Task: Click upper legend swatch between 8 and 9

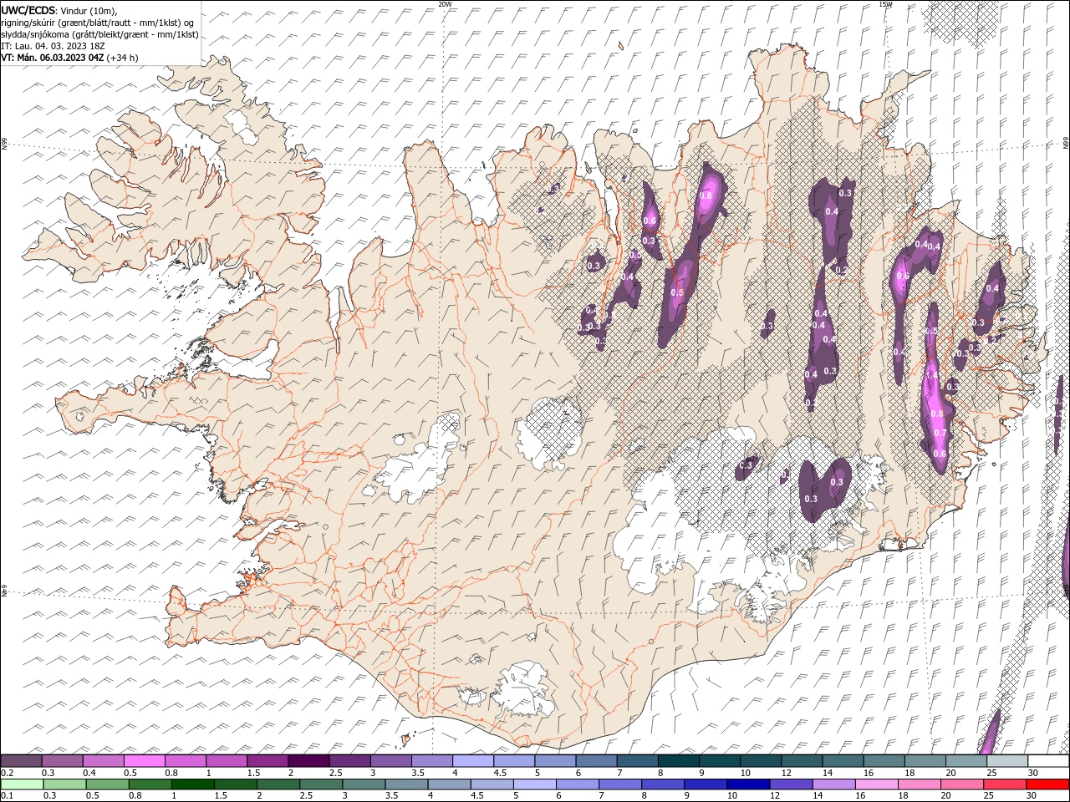Action: [x=678, y=761]
